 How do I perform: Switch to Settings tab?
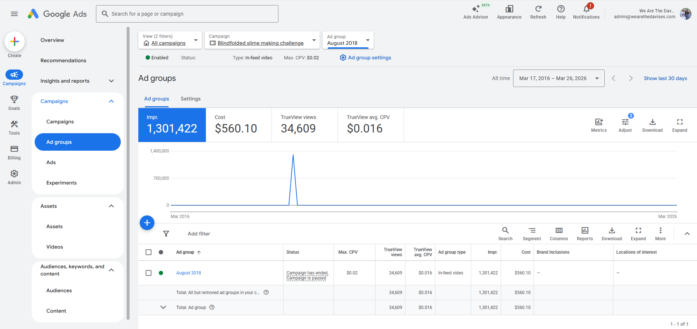click(190, 99)
